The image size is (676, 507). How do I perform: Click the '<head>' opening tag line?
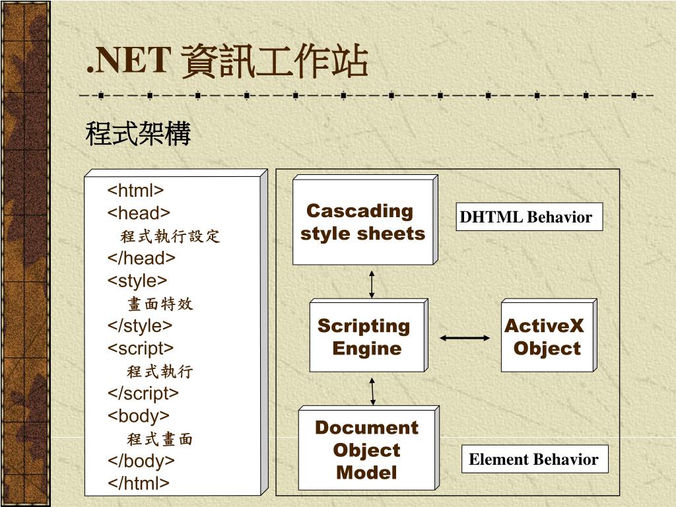pyautogui.click(x=139, y=213)
